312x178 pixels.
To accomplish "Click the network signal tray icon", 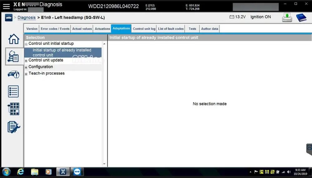I will point(283,172).
